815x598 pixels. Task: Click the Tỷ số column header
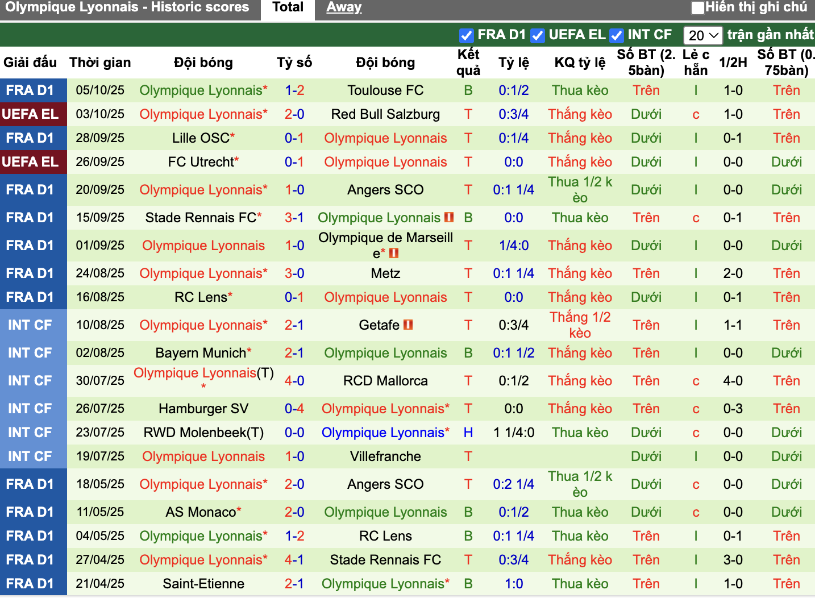294,63
